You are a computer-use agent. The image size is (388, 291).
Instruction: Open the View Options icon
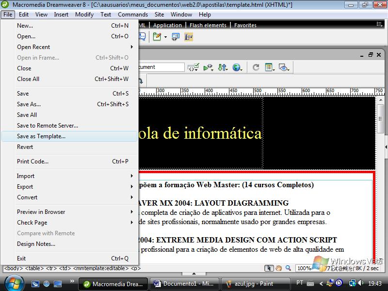(x=270, y=67)
